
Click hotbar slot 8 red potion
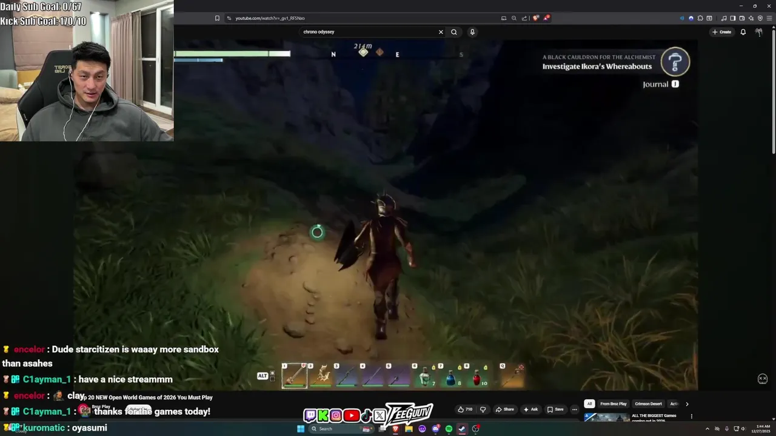tap(477, 376)
